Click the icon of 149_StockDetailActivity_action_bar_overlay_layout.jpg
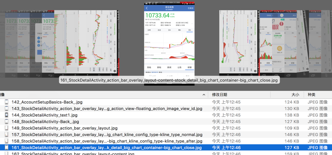The image size is (332, 155). click(x=7, y=128)
